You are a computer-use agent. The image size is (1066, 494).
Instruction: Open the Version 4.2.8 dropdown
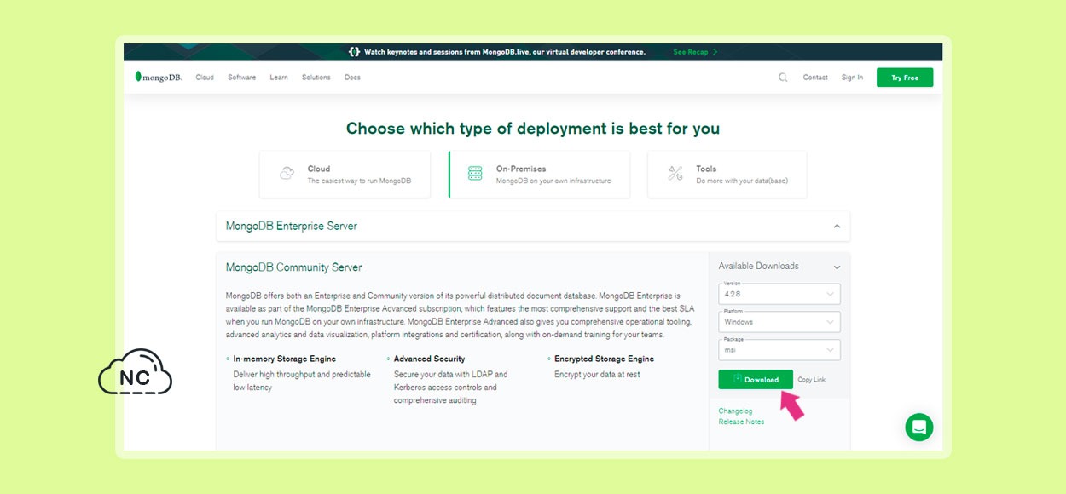779,294
